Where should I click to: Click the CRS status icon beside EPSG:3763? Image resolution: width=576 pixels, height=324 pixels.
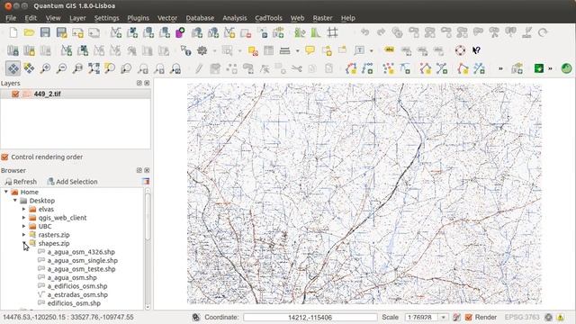tap(548, 318)
